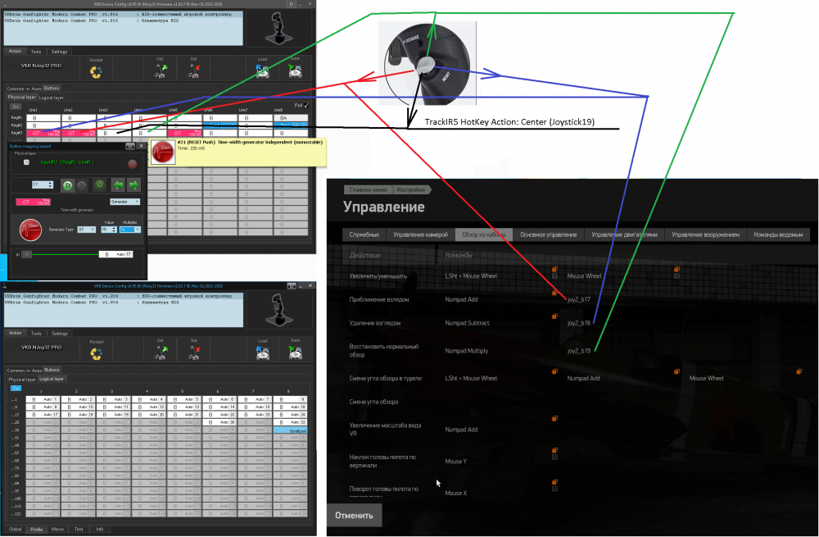Click the round green refresh icon in wizard
Viewport: 819px width, 537px height.
pyautogui.click(x=99, y=184)
